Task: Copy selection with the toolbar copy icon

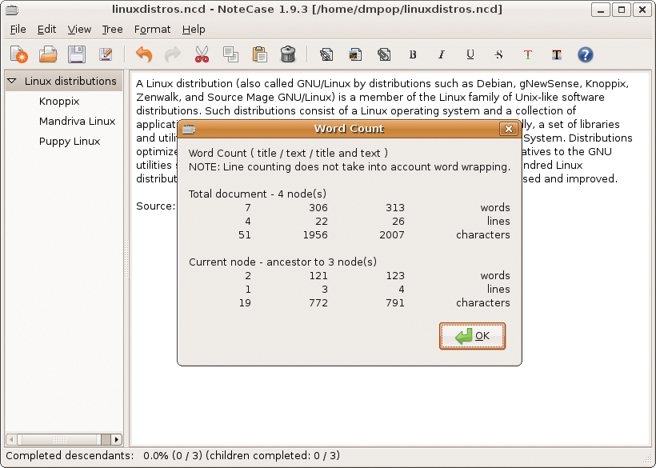Action: 230,54
